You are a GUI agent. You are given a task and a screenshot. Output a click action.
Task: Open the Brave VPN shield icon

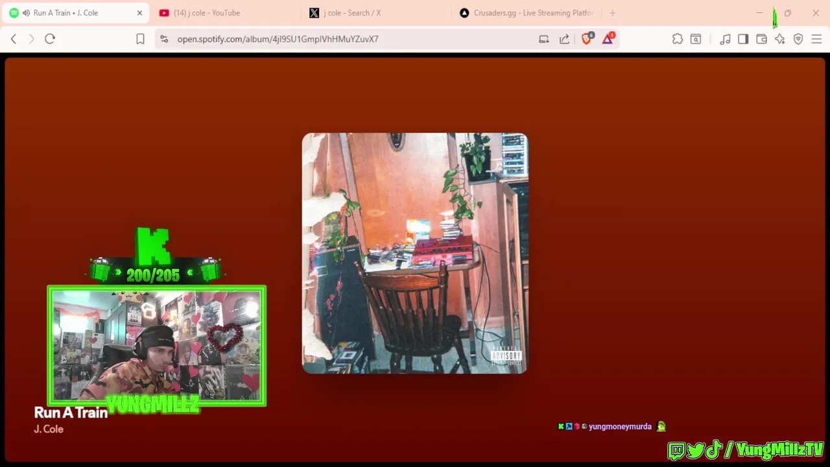point(798,39)
